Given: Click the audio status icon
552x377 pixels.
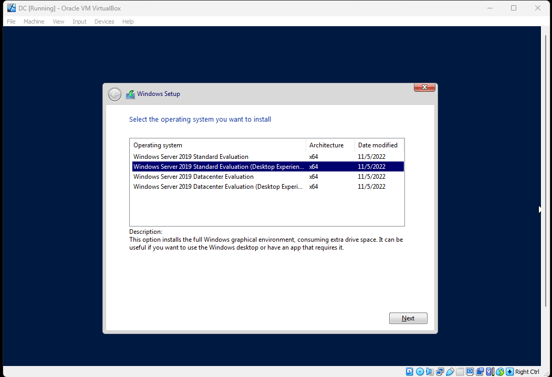Looking at the screenshot, I should pyautogui.click(x=430, y=372).
